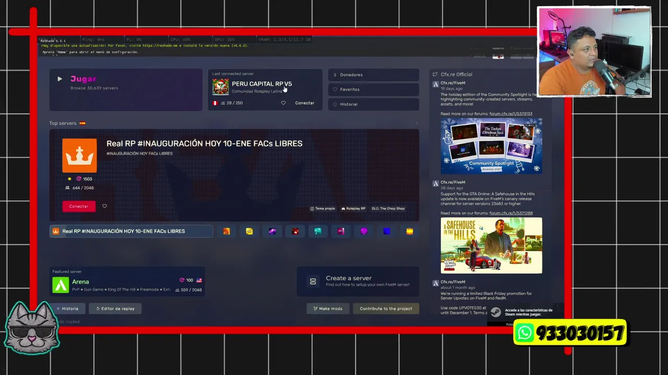Connect to the last server, PERU CAPITAL RP V5

pos(305,103)
